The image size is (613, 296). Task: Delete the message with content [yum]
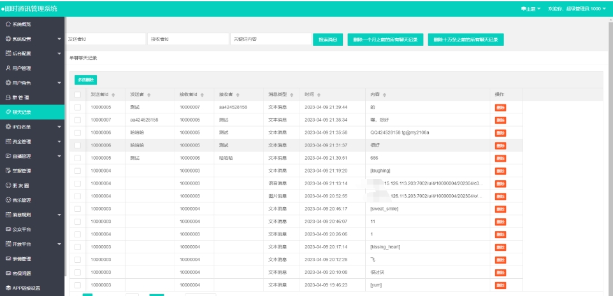tap(500, 285)
